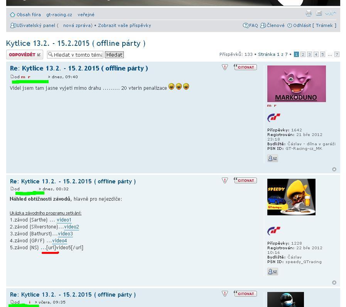
Task: Report the MARKODUNO post with exclamation icon
Action: pyautogui.click(x=225, y=67)
